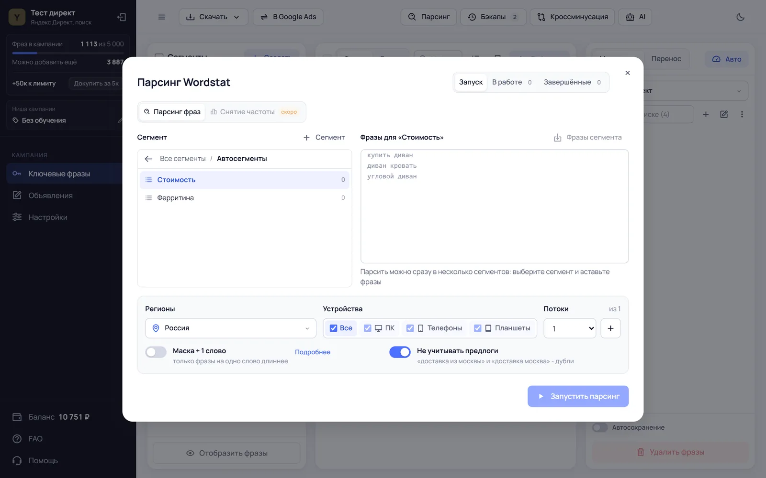
Task: Click Запустить парсинг button
Action: coord(578,396)
